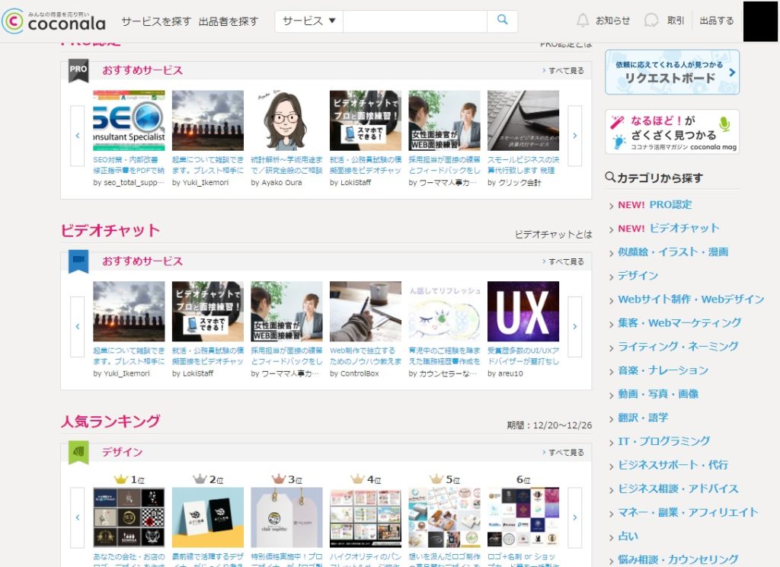Advance the design ranking carousel right
This screenshot has height=567, width=780.
574,517
